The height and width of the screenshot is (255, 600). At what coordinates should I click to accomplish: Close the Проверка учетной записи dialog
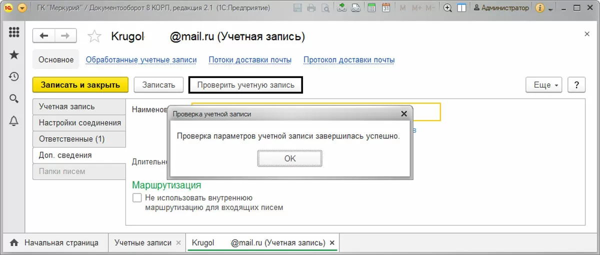(x=404, y=114)
